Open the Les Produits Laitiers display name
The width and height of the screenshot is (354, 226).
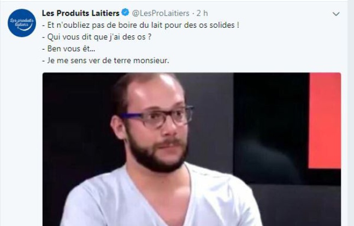[x=81, y=13]
